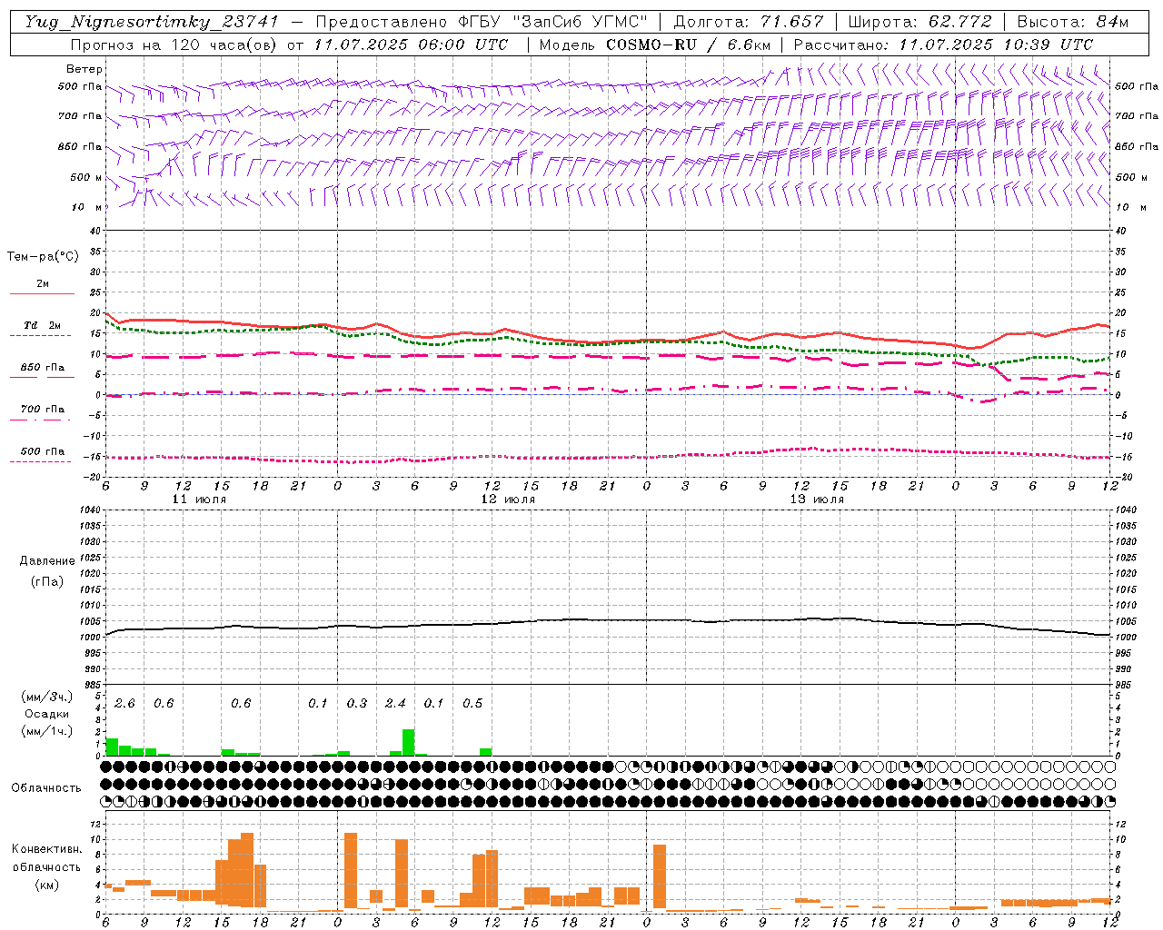This screenshot has height=930, width=1163.
Task: Click the Осадки panel label
Action: (x=47, y=714)
